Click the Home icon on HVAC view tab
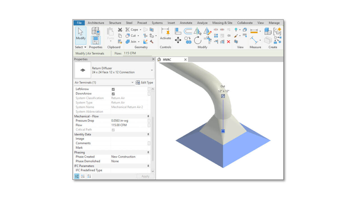This screenshot has height=202, width=359. coord(159,59)
